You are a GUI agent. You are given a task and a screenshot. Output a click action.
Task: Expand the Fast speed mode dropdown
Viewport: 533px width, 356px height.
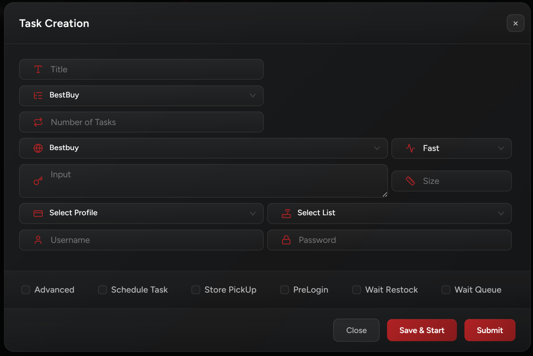click(x=451, y=148)
